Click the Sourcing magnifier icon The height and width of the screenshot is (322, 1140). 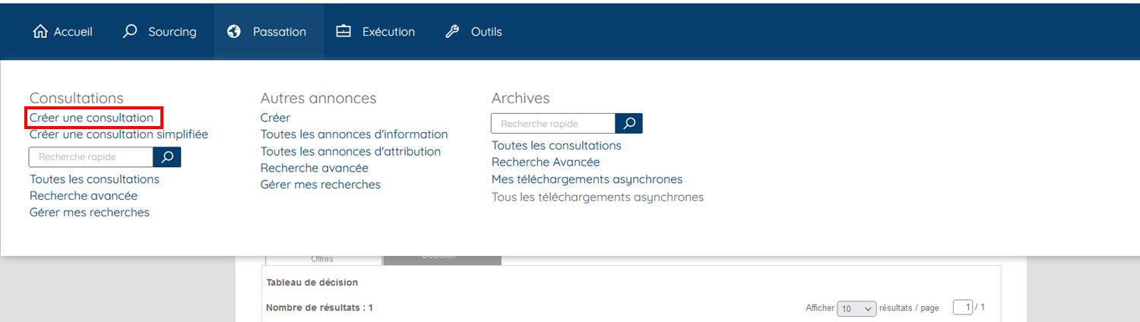click(131, 32)
